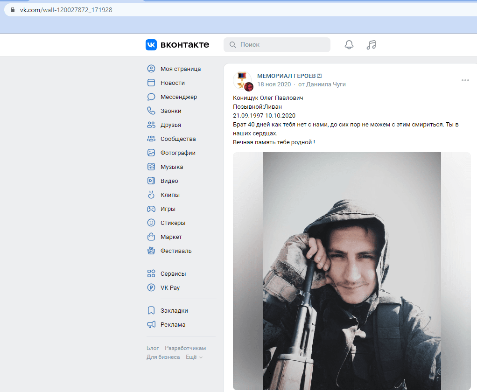Click the community avatar medal image
The image size is (477, 392).
point(242,80)
